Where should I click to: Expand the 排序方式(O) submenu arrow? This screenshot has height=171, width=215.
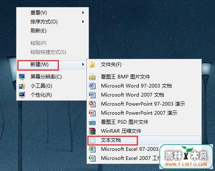pos(83,22)
